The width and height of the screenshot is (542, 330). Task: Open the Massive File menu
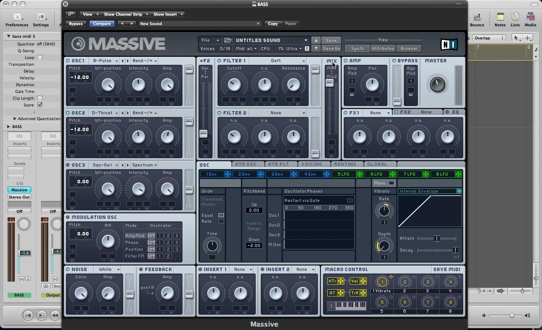210,40
